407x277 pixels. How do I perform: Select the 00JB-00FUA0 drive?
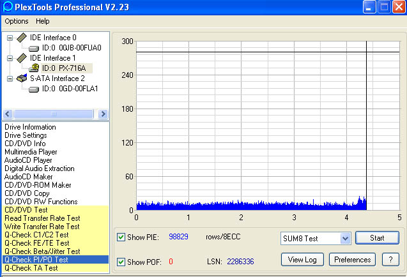point(72,48)
